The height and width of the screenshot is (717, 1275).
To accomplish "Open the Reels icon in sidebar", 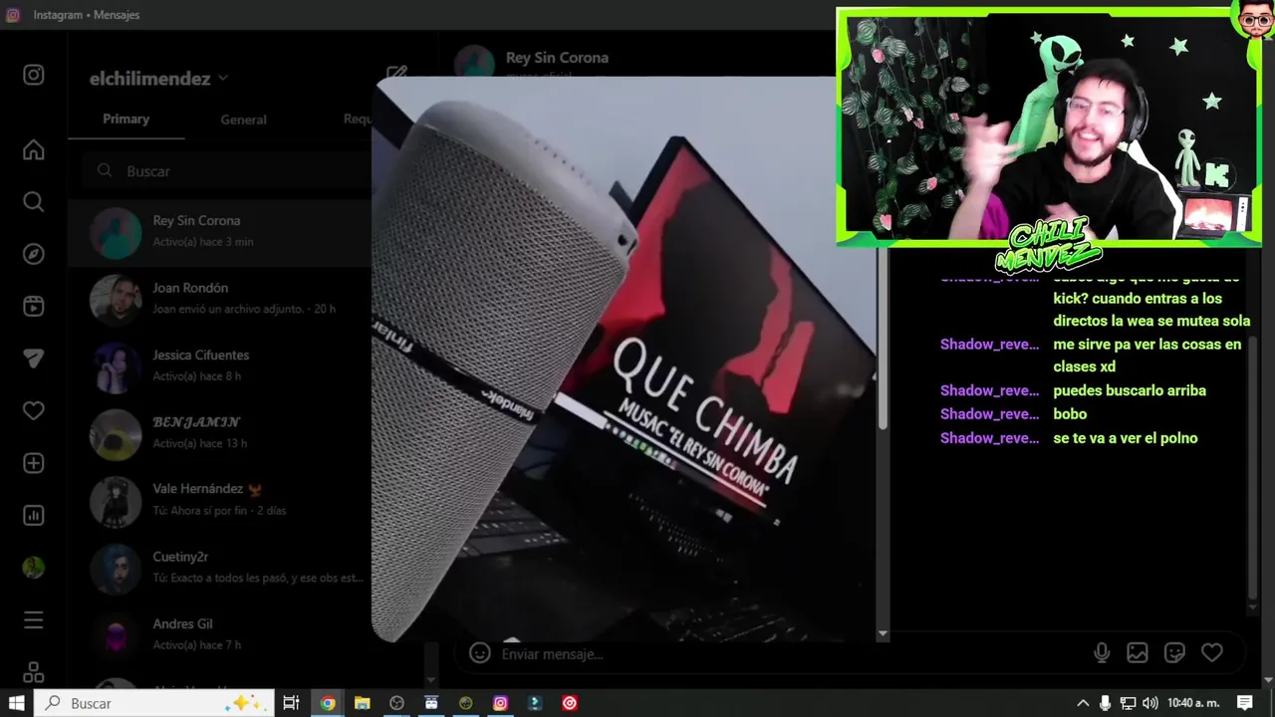I will (33, 307).
